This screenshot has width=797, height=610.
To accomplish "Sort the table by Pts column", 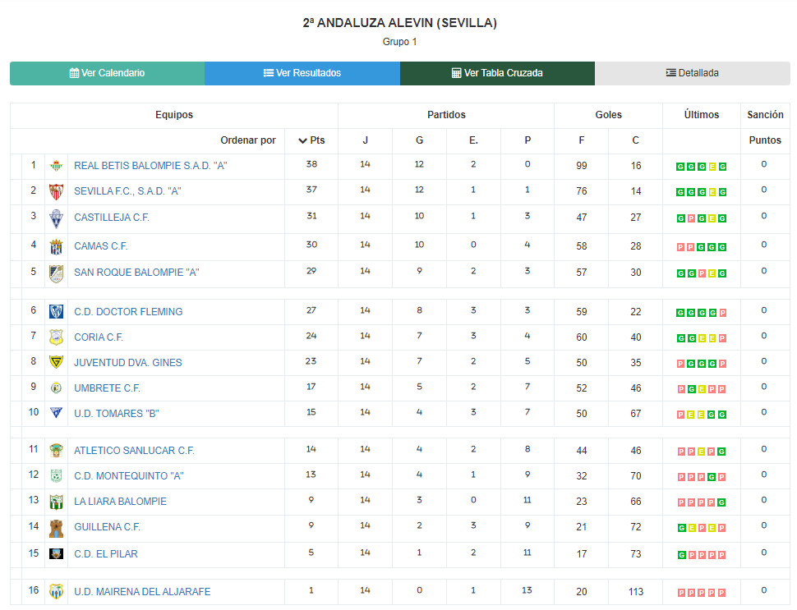I will coord(311,140).
